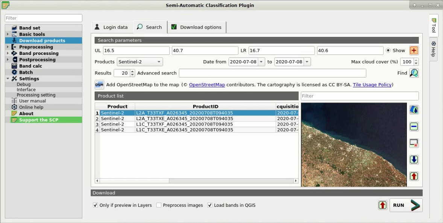Click the clear table icon with red x
The image size is (443, 223).
[x=414, y=143]
